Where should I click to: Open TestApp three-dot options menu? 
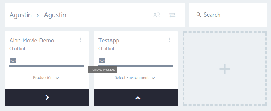pyautogui.click(x=170, y=40)
